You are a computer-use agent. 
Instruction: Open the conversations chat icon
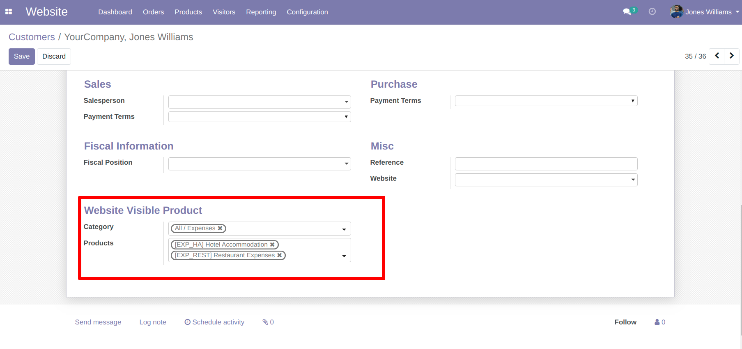click(x=627, y=12)
